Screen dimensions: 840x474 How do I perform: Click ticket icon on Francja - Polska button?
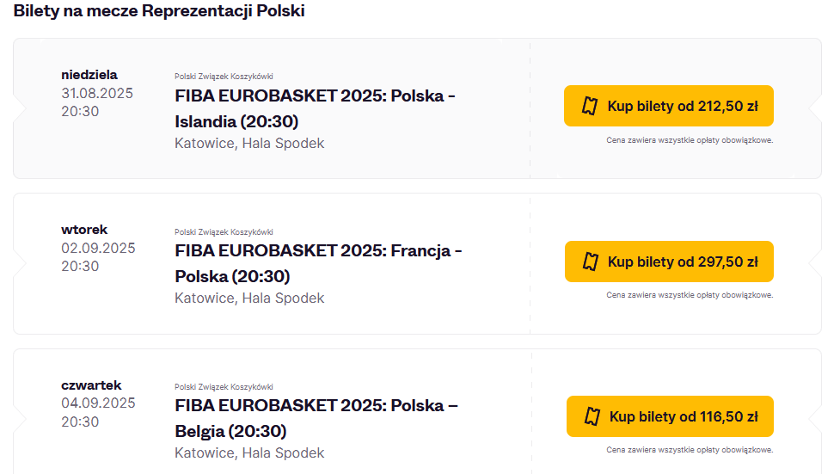pos(591,262)
